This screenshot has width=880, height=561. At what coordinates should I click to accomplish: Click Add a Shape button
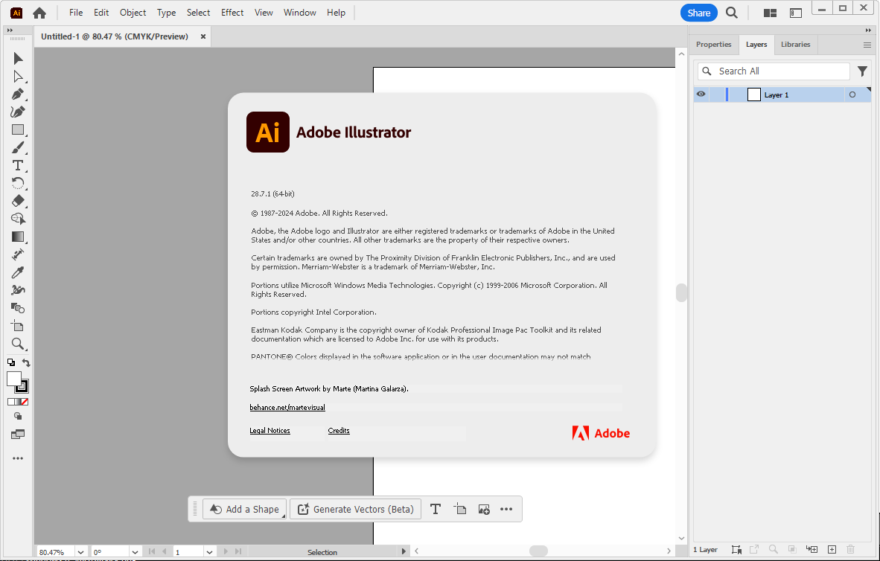click(x=245, y=509)
